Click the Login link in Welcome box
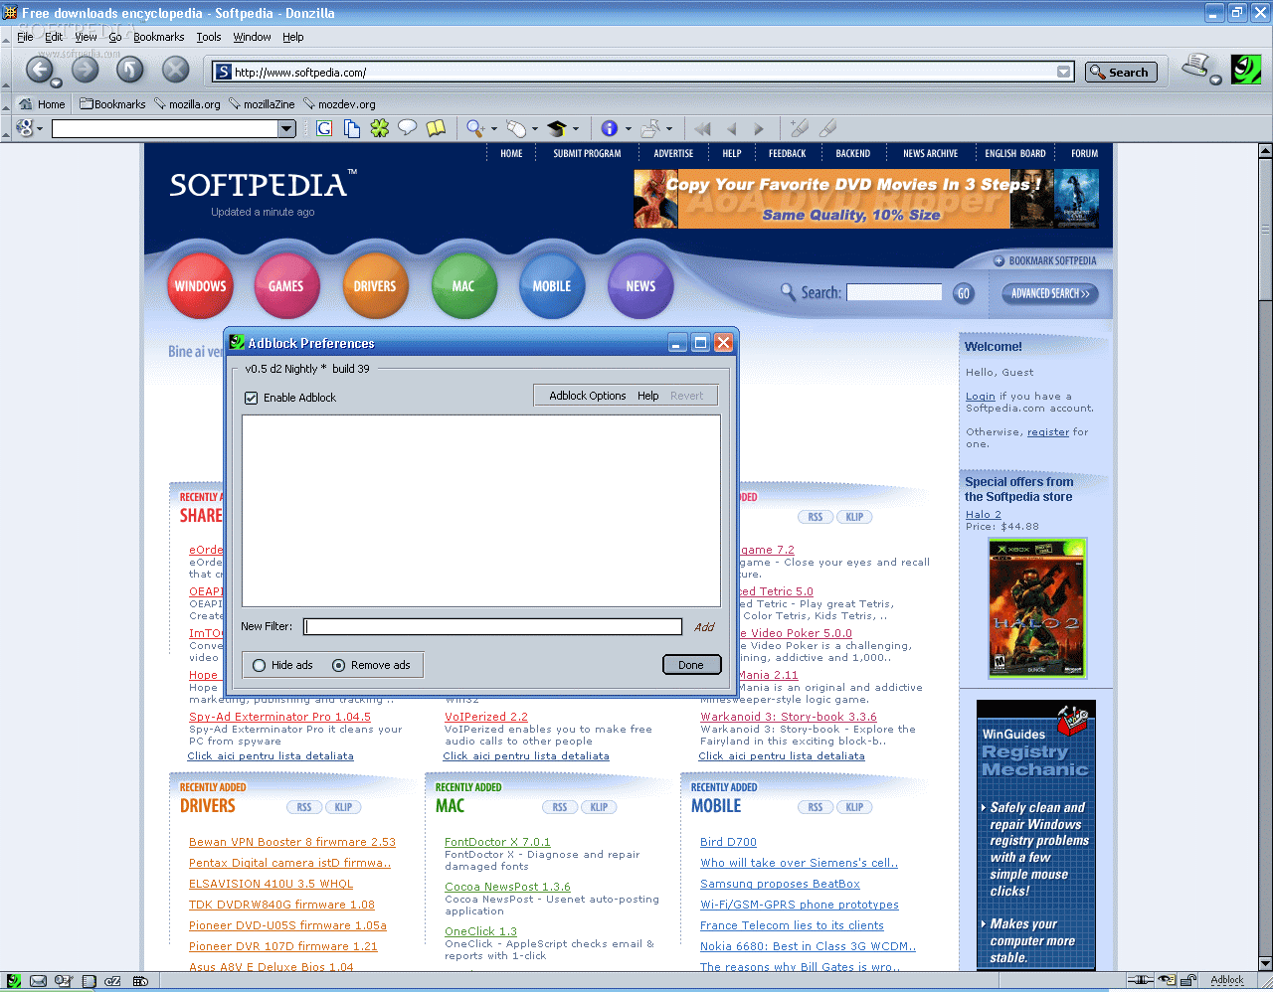This screenshot has height=992, width=1273. pyautogui.click(x=981, y=396)
